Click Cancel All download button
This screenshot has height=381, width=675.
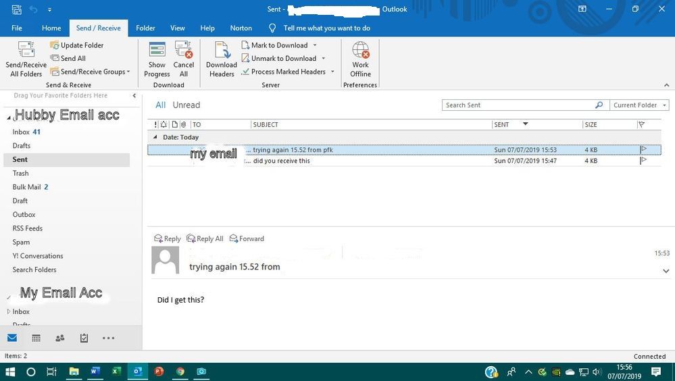(184, 59)
